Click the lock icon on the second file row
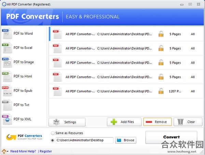Viewport: 205px width, 155px height. click(161, 48)
